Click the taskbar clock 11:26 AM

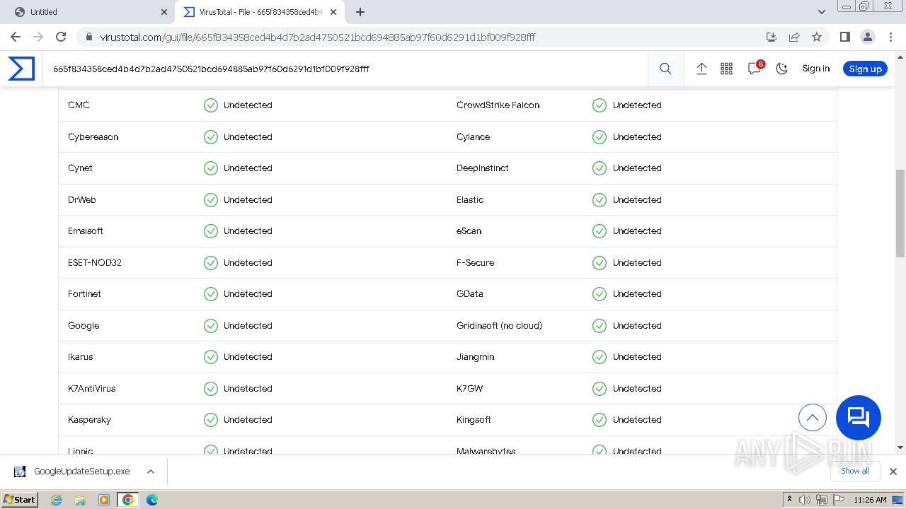(870, 500)
